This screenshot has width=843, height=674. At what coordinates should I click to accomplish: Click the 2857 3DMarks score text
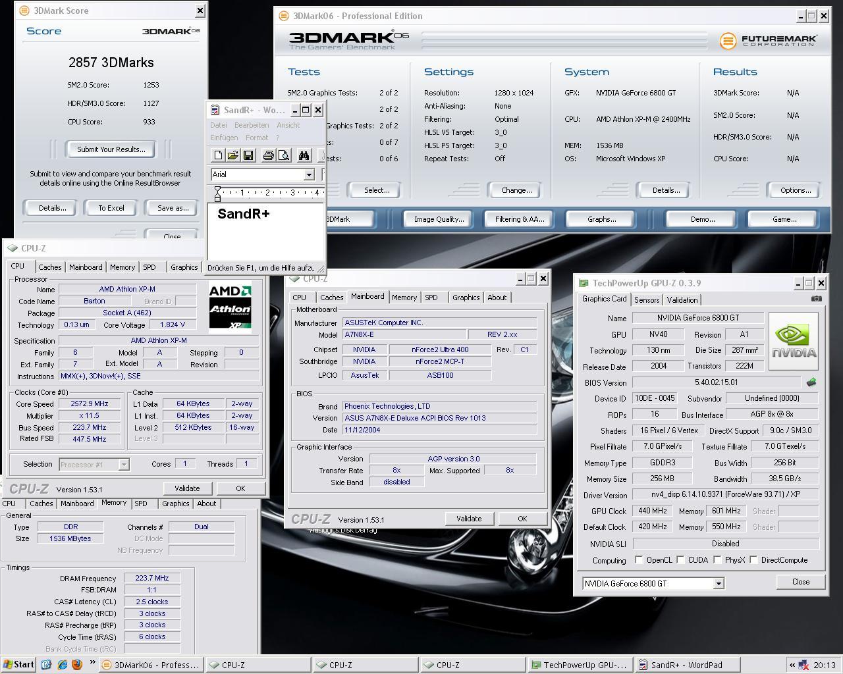[111, 63]
